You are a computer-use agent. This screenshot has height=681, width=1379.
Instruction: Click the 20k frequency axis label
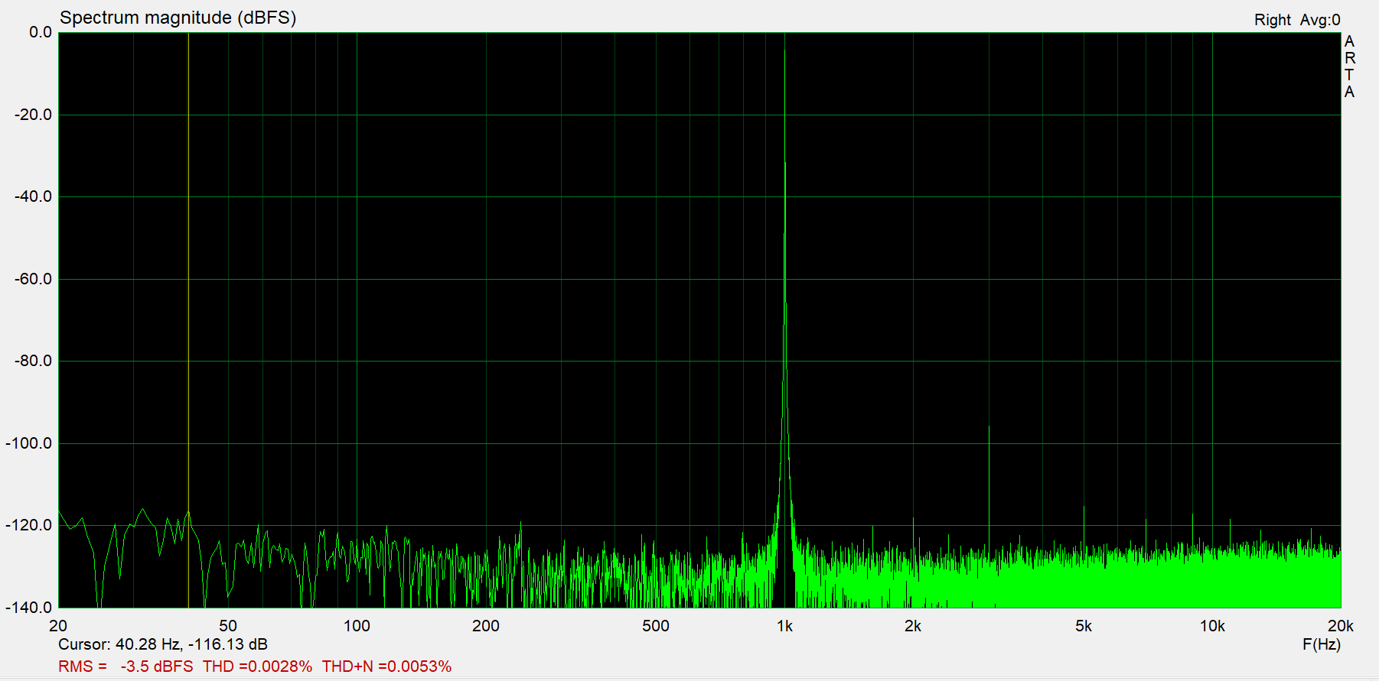[x=1340, y=626]
